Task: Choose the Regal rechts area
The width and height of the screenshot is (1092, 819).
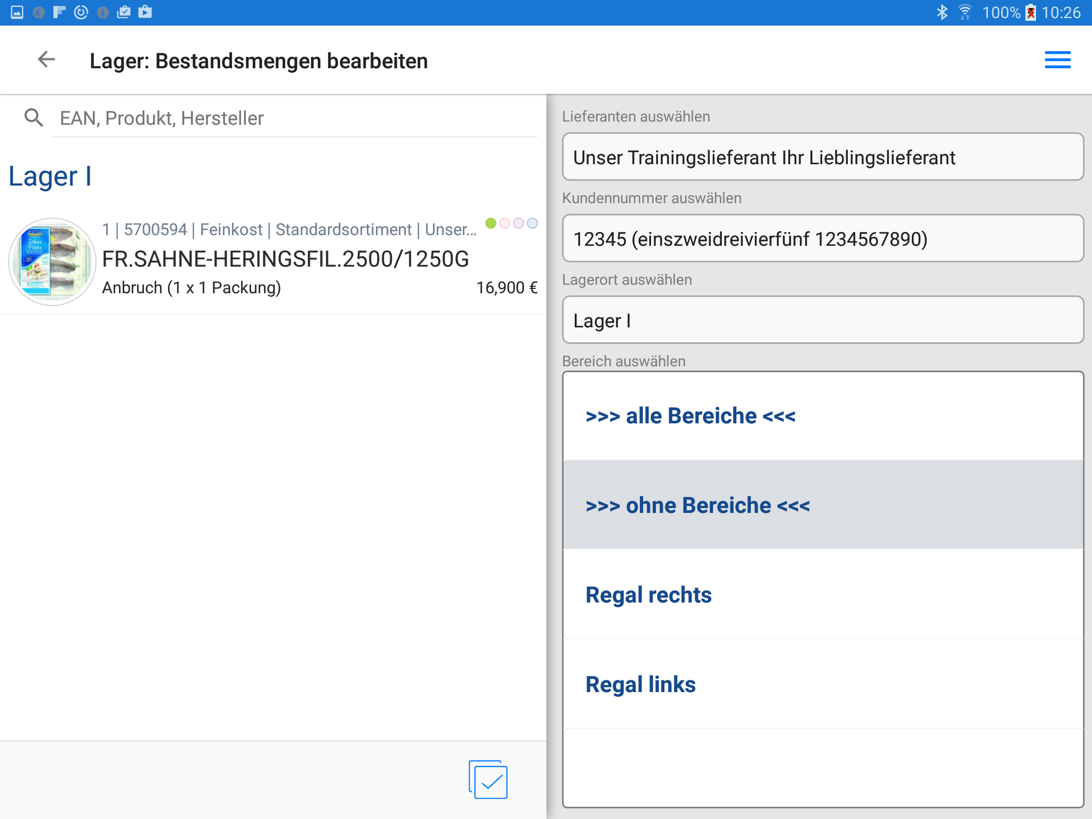Action: [822, 595]
